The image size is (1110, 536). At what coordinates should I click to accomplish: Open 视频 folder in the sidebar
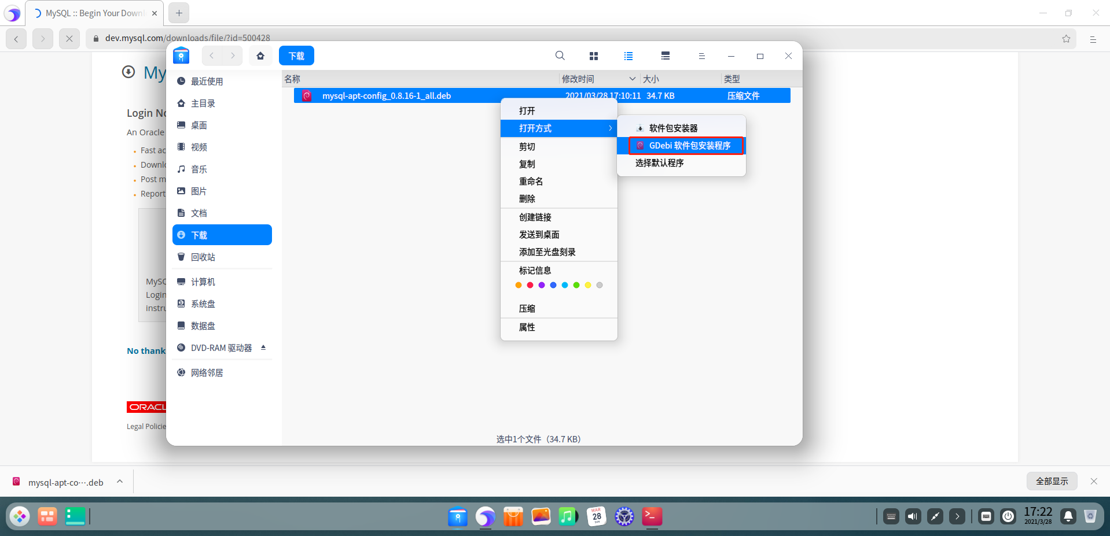[222, 147]
